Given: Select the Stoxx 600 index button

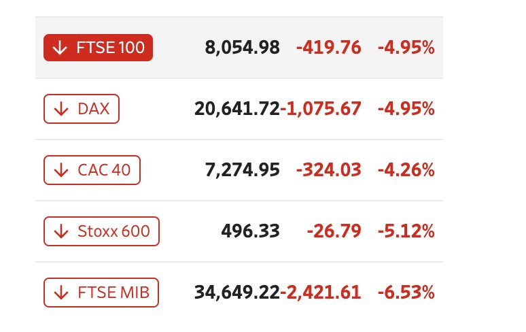Looking at the screenshot, I should 101,231.
